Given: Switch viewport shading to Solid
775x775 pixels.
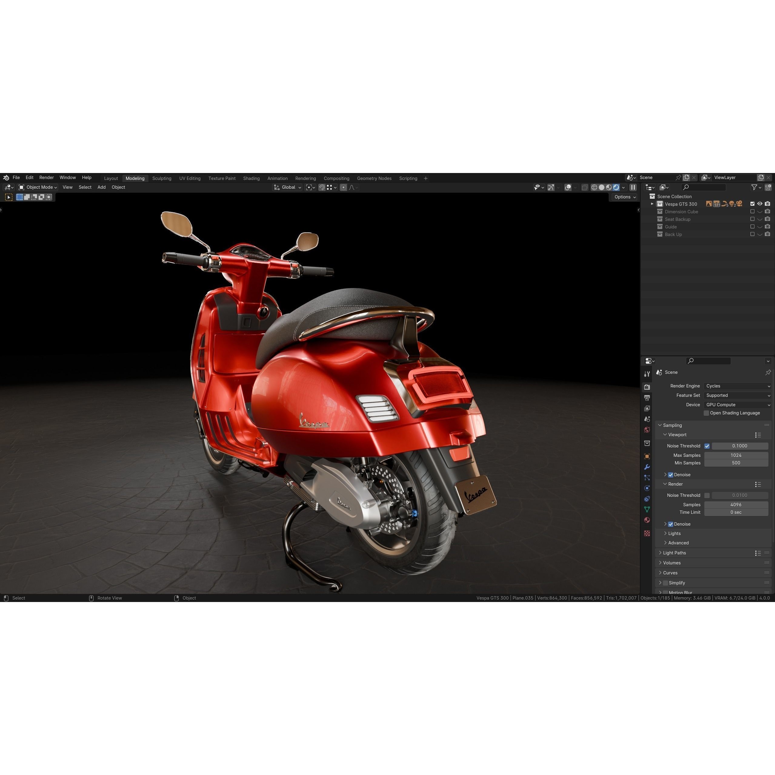Looking at the screenshot, I should point(601,187).
